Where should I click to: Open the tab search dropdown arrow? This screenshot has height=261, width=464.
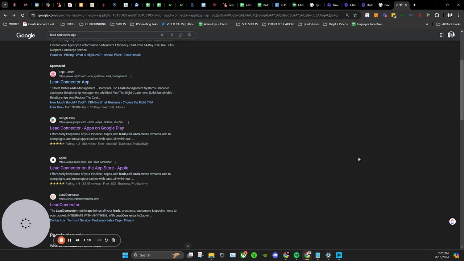tap(5, 5)
